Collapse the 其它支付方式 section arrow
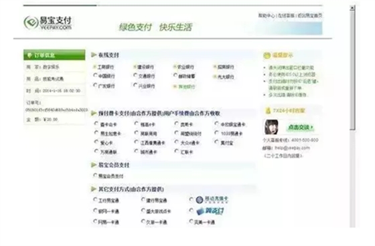Viewport: 375px width, 246px height. click(94, 189)
